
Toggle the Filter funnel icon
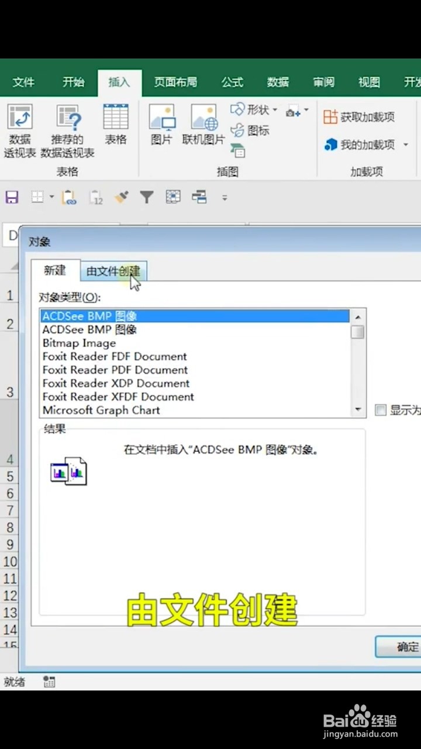click(147, 197)
